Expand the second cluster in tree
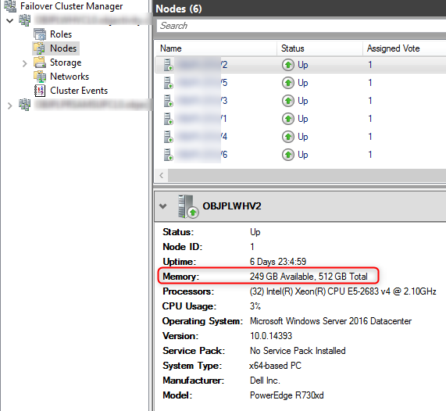The height and width of the screenshot is (411, 446). pyautogui.click(x=9, y=106)
